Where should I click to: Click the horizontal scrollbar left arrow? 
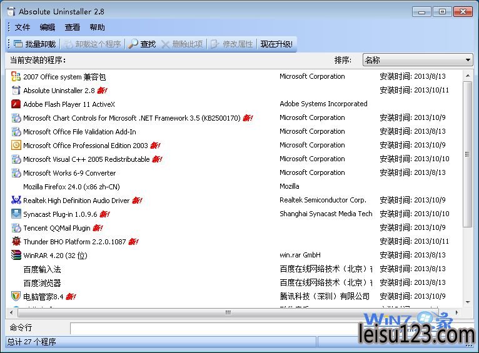click(11, 312)
